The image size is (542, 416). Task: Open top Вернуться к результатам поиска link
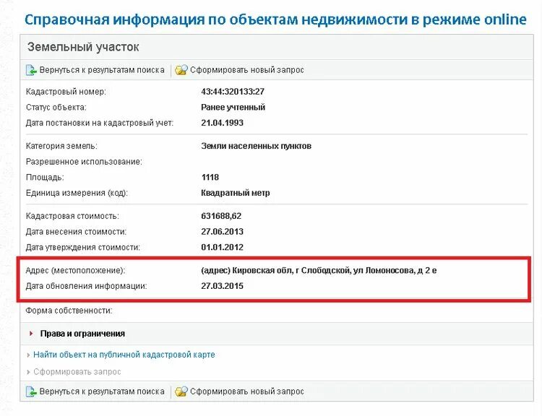click(102, 70)
